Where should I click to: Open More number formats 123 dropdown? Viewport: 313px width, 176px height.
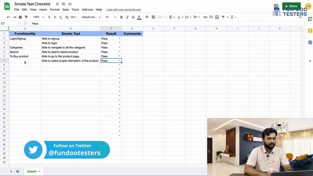pyautogui.click(x=73, y=18)
